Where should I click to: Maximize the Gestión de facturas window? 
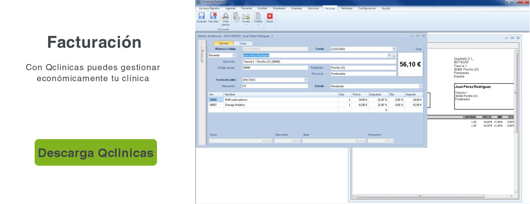[417, 36]
